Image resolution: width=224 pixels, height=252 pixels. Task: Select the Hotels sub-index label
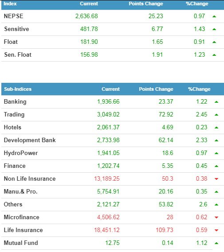[x=12, y=127]
